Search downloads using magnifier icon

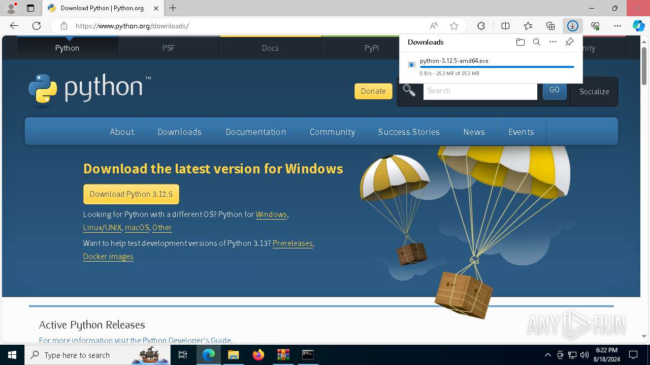tap(536, 42)
